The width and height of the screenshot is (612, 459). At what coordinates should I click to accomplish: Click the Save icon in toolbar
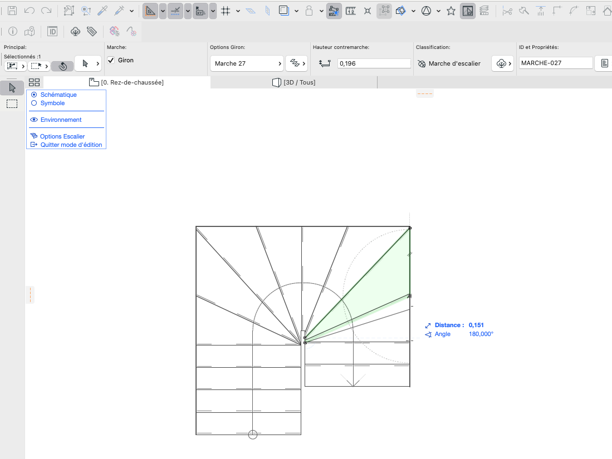(12, 11)
